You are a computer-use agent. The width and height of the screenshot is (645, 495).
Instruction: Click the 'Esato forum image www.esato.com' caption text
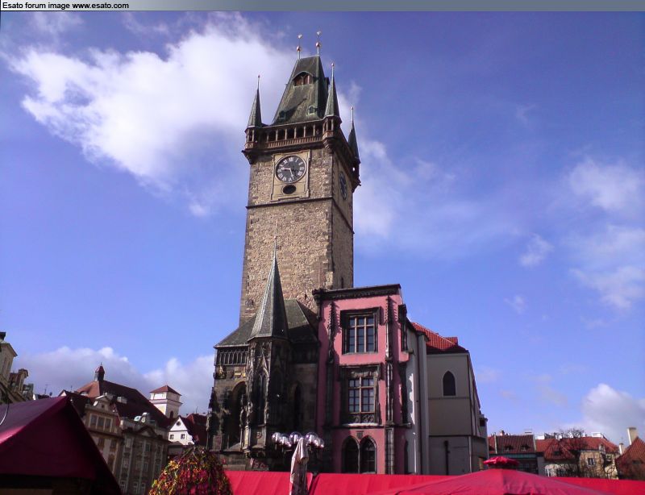pyautogui.click(x=65, y=6)
